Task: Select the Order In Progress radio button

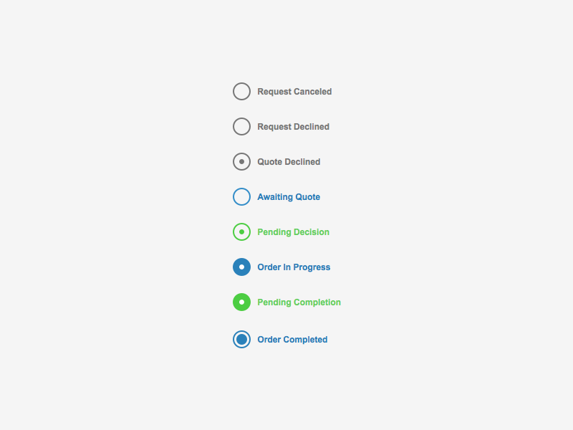Action: point(241,267)
